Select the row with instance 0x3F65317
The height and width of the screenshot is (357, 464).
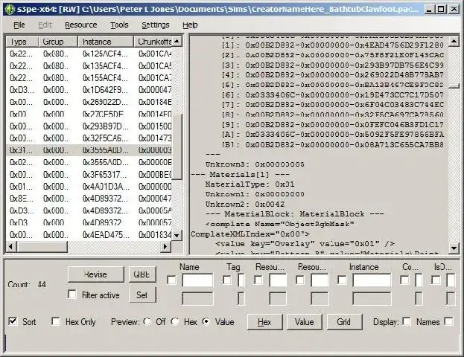tap(89, 175)
